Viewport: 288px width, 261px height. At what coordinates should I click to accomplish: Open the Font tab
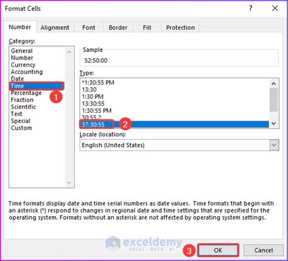click(x=89, y=27)
